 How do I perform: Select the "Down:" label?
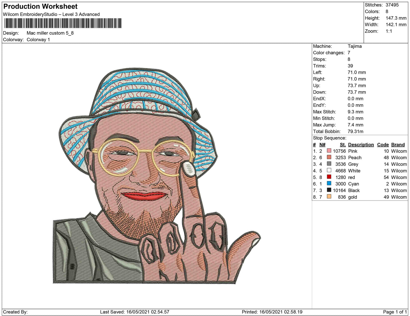320,92
